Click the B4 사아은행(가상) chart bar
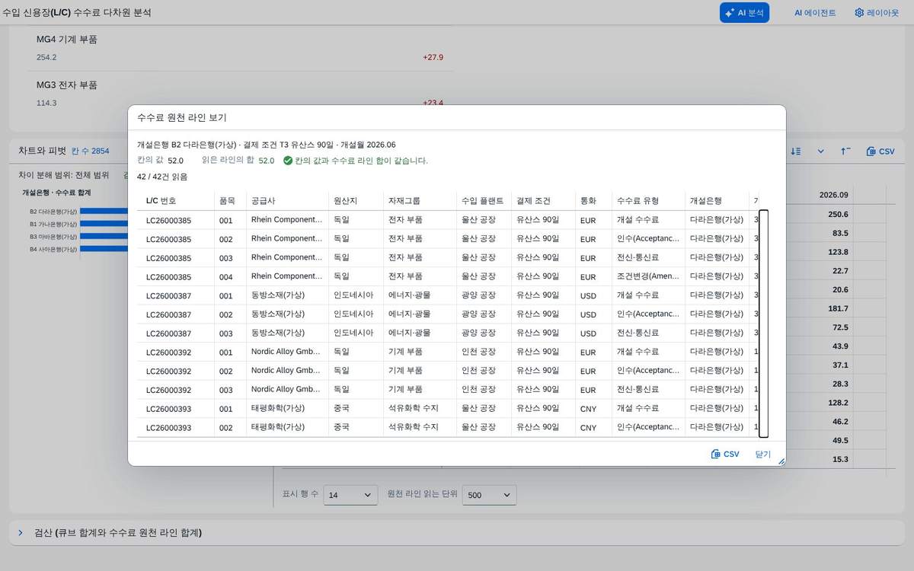This screenshot has width=914, height=571. pyautogui.click(x=104, y=249)
